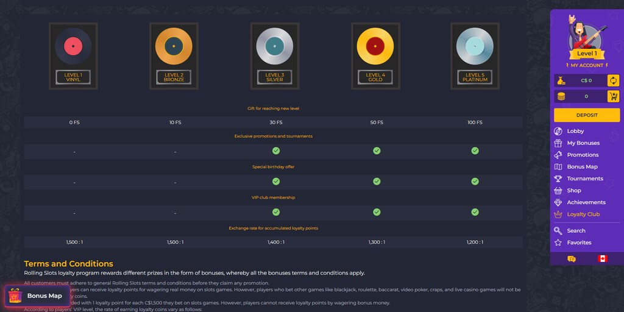View the Achievements page
This screenshot has height=312, width=624.
(x=586, y=202)
